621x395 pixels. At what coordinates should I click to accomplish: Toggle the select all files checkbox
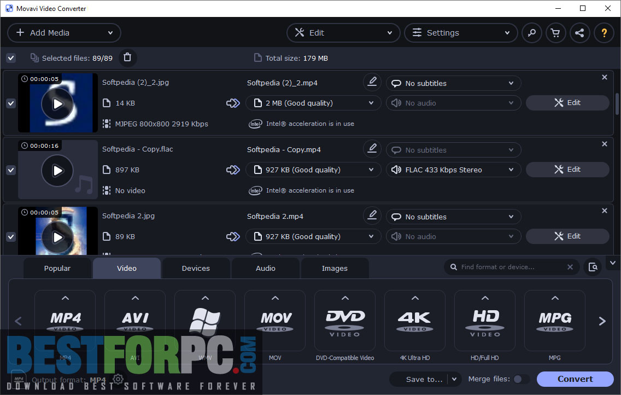[x=11, y=58]
